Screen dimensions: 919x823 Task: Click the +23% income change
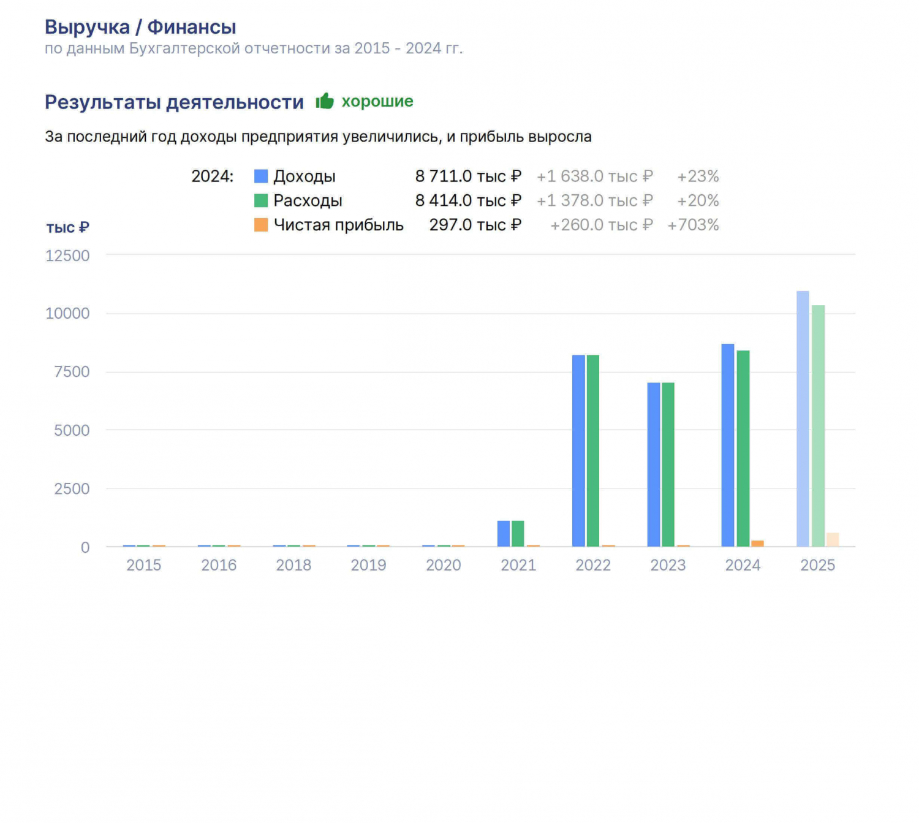[x=698, y=176]
